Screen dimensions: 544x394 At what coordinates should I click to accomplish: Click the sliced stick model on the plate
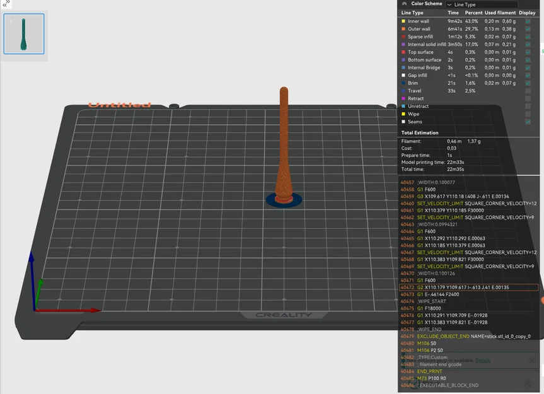tap(284, 146)
